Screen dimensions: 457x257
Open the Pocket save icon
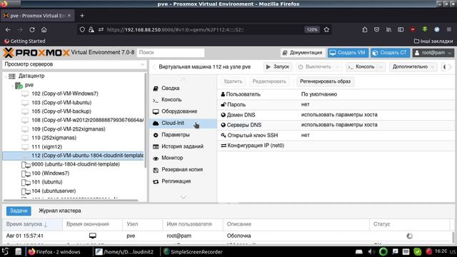coord(376,30)
